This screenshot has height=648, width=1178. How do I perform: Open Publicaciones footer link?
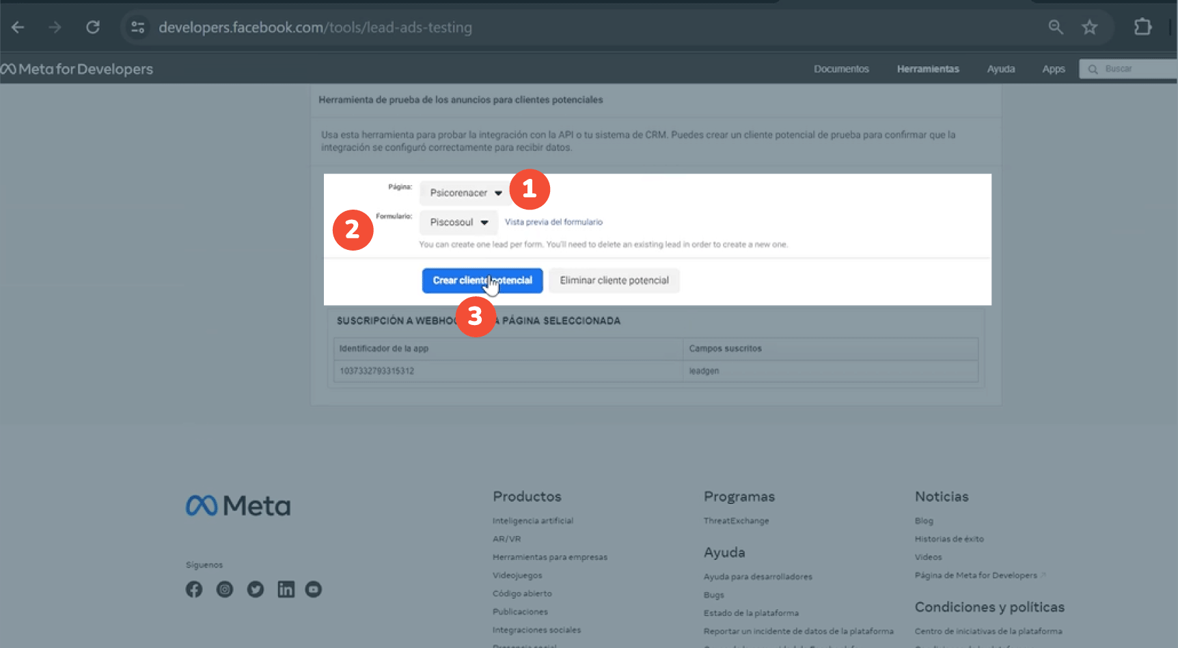[x=520, y=612]
